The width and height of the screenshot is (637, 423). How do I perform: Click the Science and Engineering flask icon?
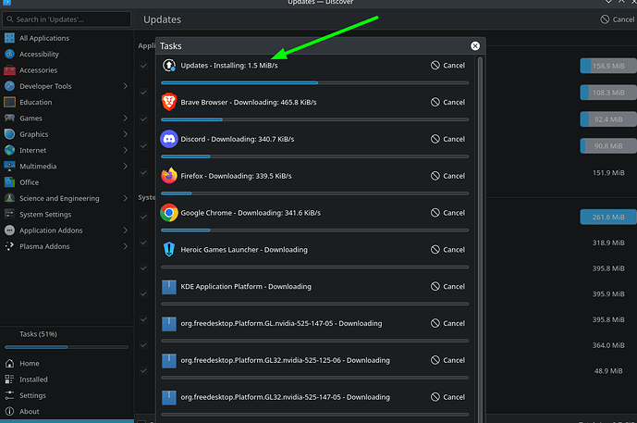coord(9,198)
